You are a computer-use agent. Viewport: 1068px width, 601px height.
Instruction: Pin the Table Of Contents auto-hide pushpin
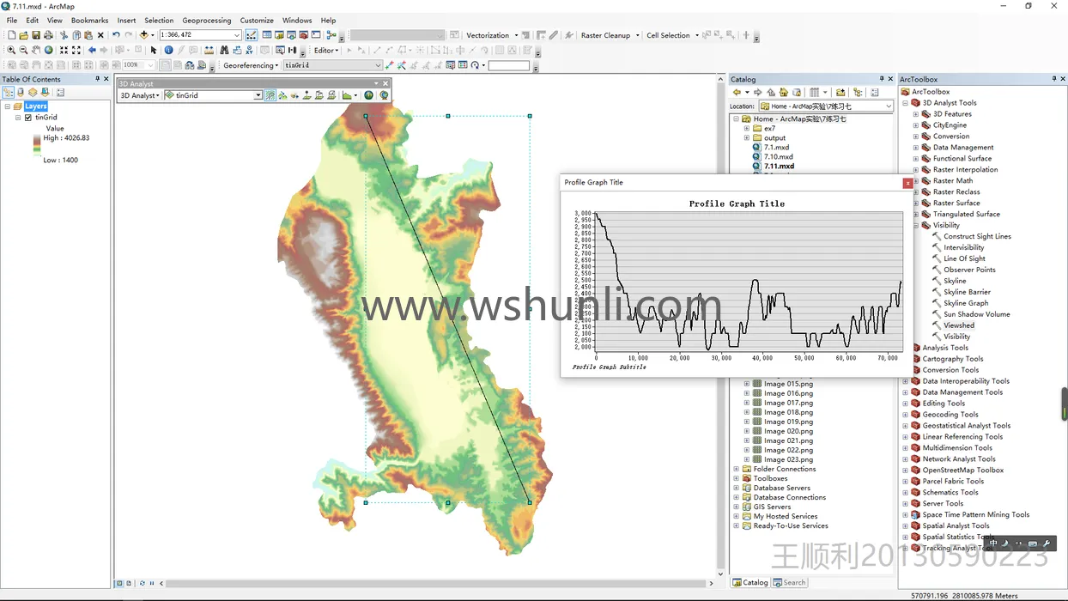[98, 79]
